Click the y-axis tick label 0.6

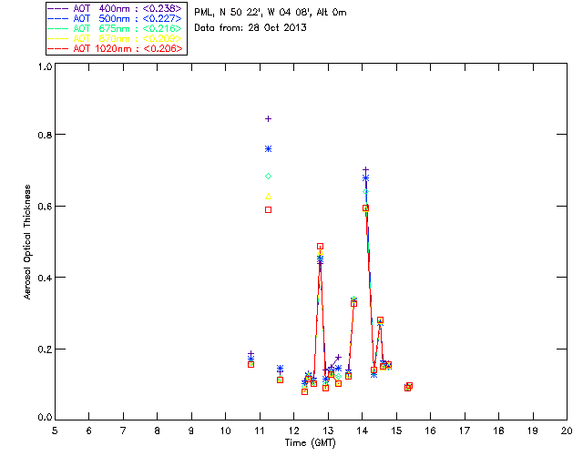click(45, 207)
